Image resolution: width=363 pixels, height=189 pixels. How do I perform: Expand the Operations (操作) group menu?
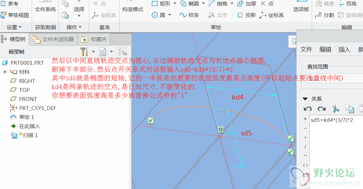pos(74,27)
